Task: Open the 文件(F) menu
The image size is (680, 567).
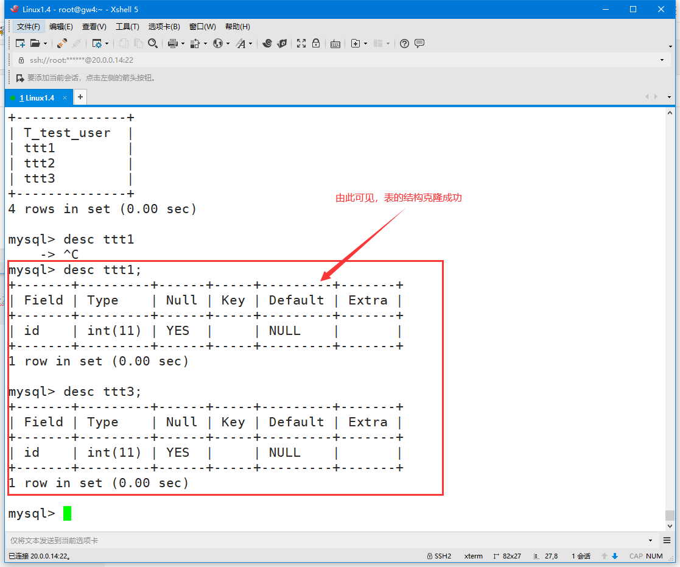Action: coord(29,27)
